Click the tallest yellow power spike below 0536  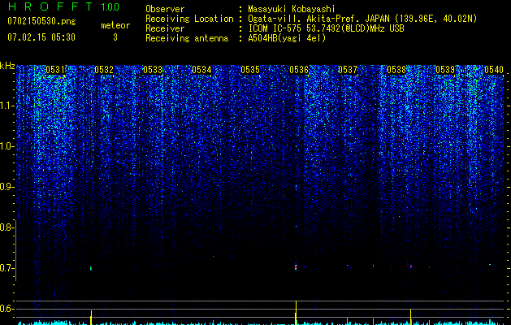(x=296, y=313)
